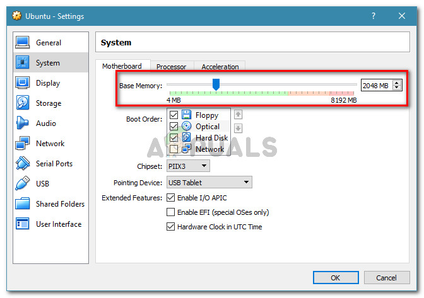Click the Storage disk icon in sidebar
This screenshot has width=424, height=298.
coord(23,103)
